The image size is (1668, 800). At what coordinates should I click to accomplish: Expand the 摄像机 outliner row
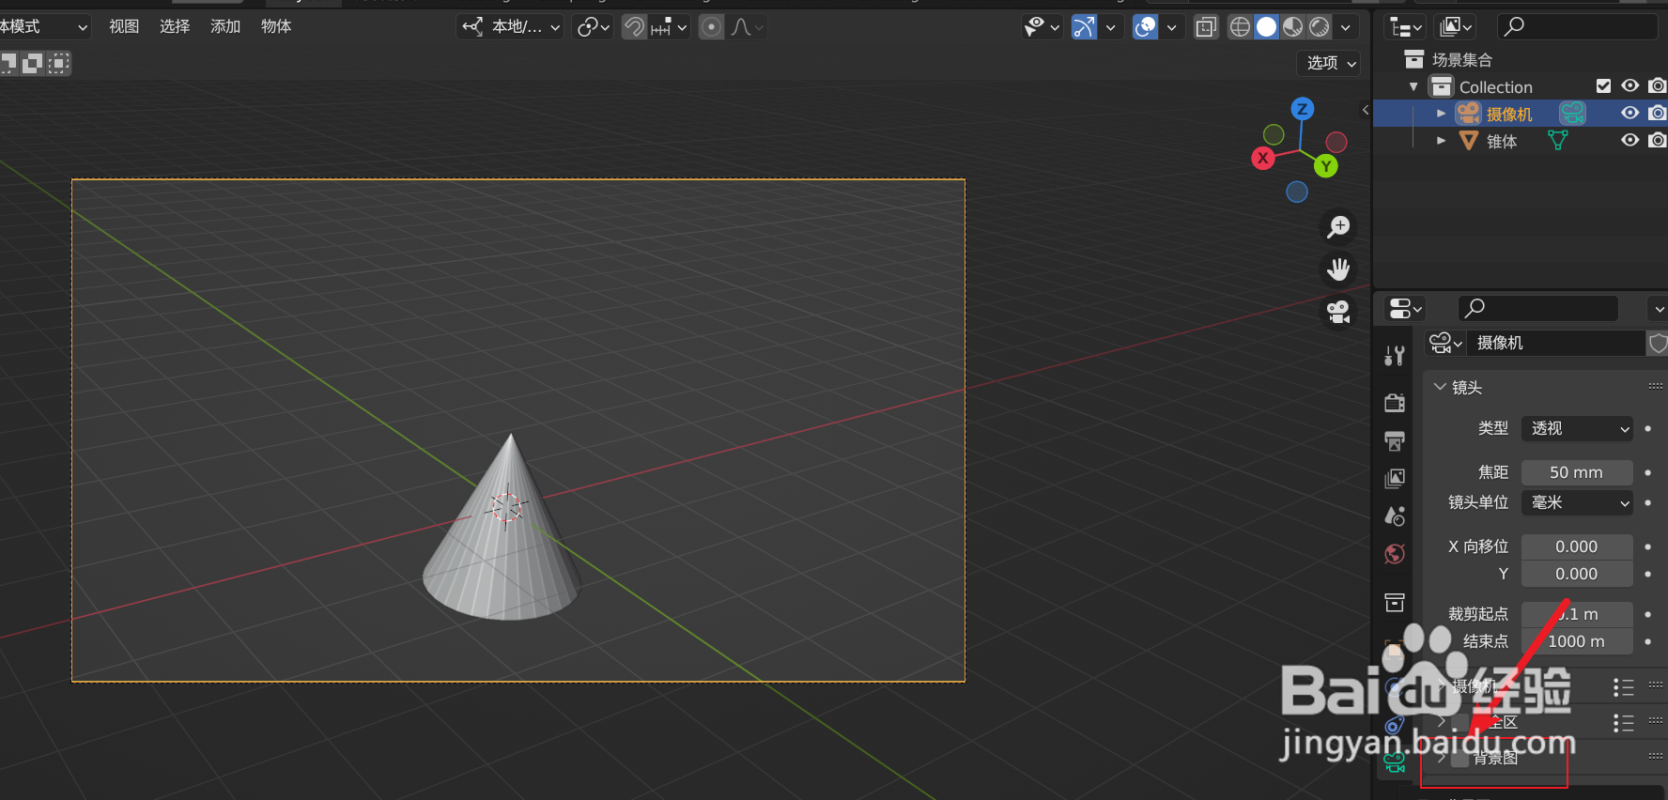[x=1441, y=114]
